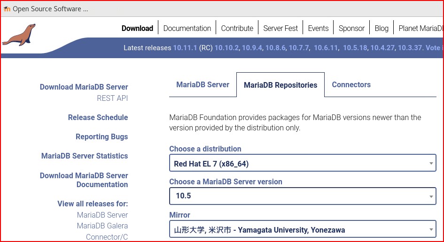Go to the Sponsor menu item
The image size is (444, 242).
[x=352, y=28]
